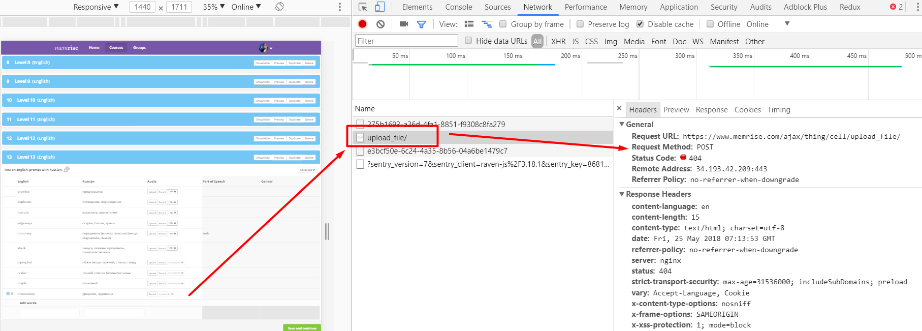The height and width of the screenshot is (331, 922).
Task: Open device toolbar more options menu
Action: [340, 7]
